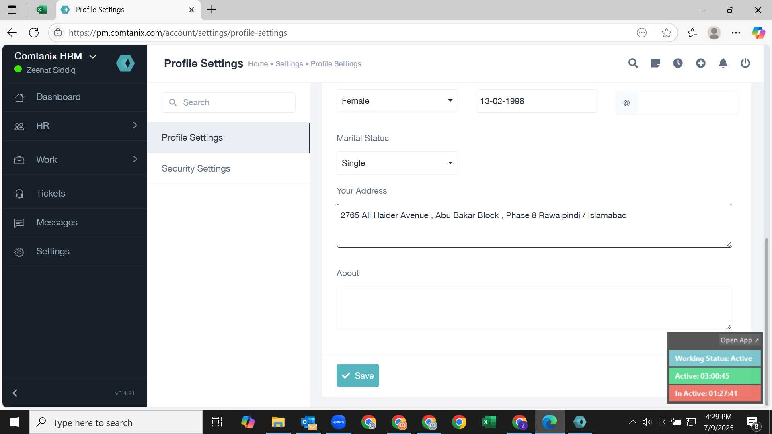The height and width of the screenshot is (434, 772).
Task: Open sticky notes icon in header
Action: point(655,63)
